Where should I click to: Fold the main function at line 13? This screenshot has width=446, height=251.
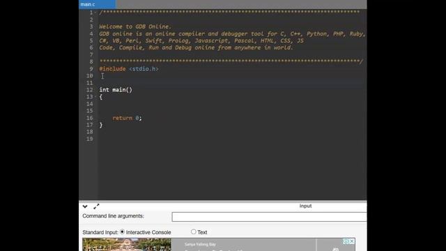[x=95, y=97]
